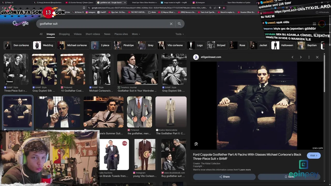Image resolution: width=331 pixels, height=186 pixels.
Task: Switch to the Shopping tab
Action: tap(64, 34)
